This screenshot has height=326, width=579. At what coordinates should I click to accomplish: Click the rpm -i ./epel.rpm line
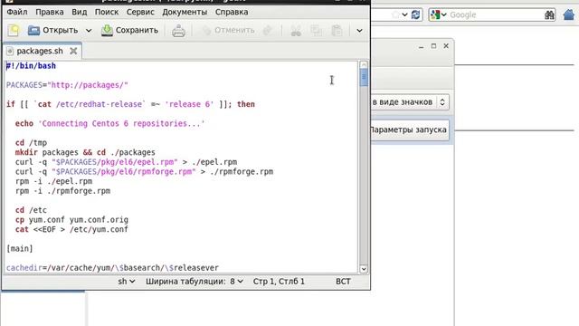[53, 181]
